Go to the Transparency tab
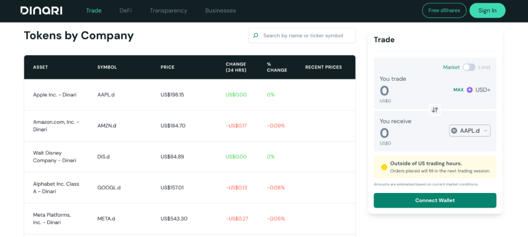The image size is (528, 237). pos(168,11)
